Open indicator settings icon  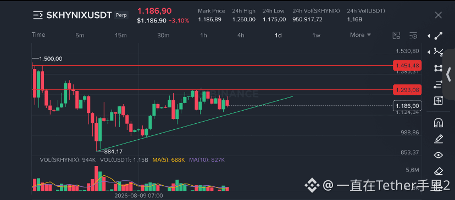413,35
